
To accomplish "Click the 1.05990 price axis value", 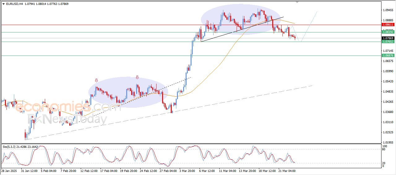I will (x=388, y=71).
